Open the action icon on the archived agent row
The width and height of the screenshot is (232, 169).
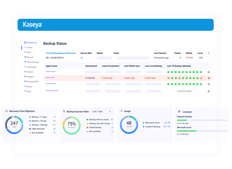coord(209,91)
